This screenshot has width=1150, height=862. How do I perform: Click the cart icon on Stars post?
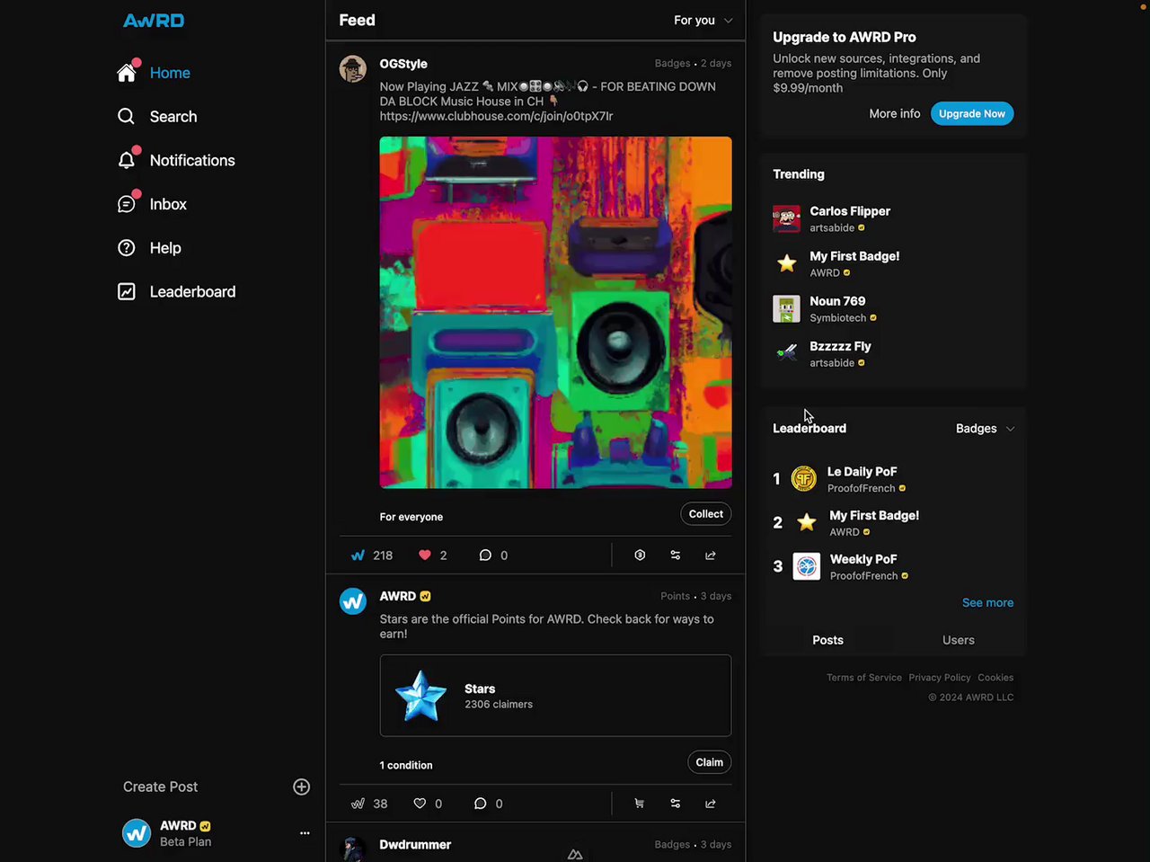pyautogui.click(x=640, y=804)
